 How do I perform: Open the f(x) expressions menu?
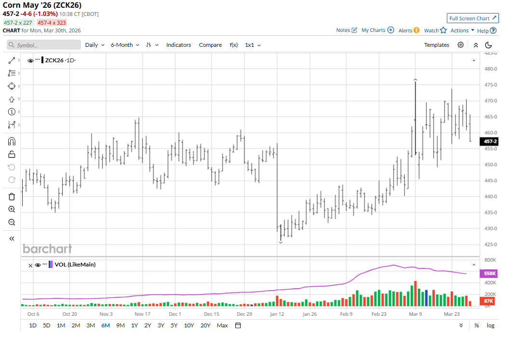pyautogui.click(x=233, y=45)
